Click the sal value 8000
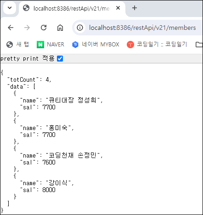This screenshot has width=203, height=215. pos(49,190)
